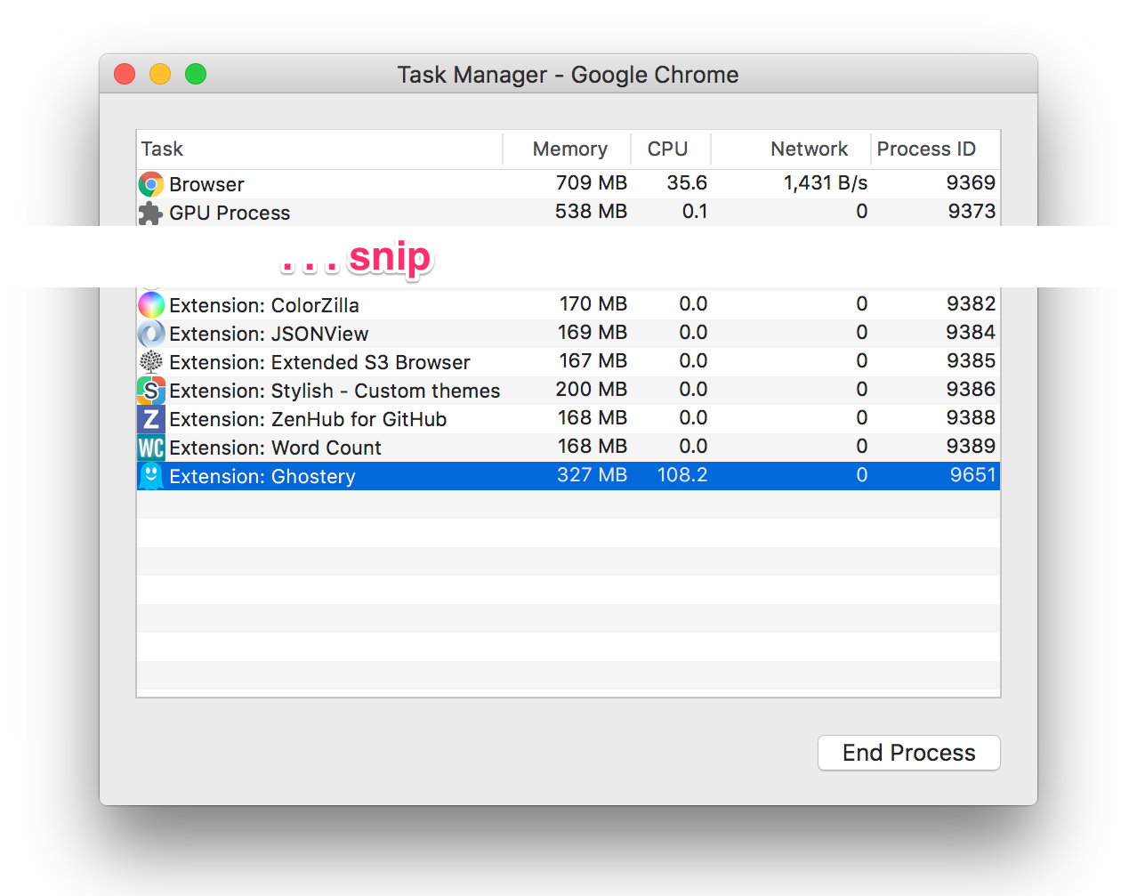Click the Chrome icon beside Browser

(151, 184)
